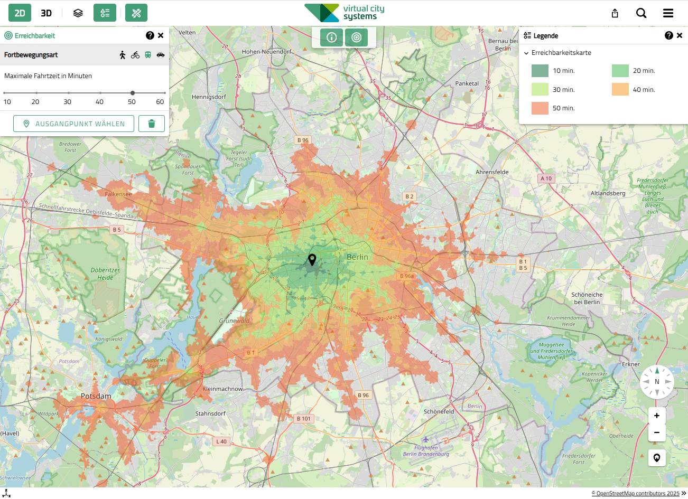This screenshot has height=499, width=688.
Task: Click the Ausgangspunkt wählen button
Action: (73, 123)
